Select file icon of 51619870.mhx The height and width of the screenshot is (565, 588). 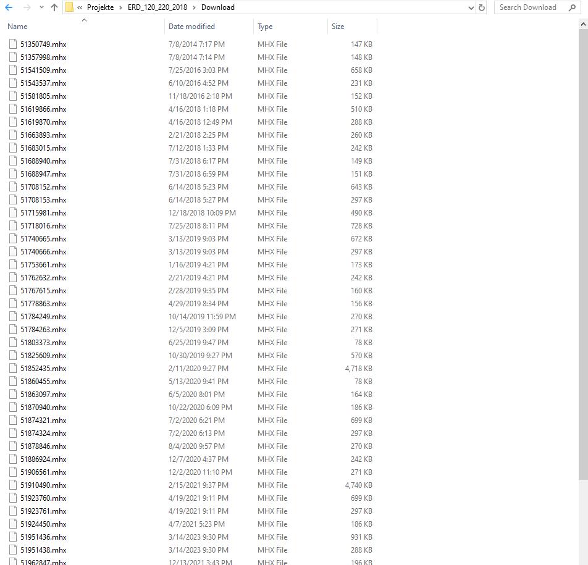pos(13,122)
